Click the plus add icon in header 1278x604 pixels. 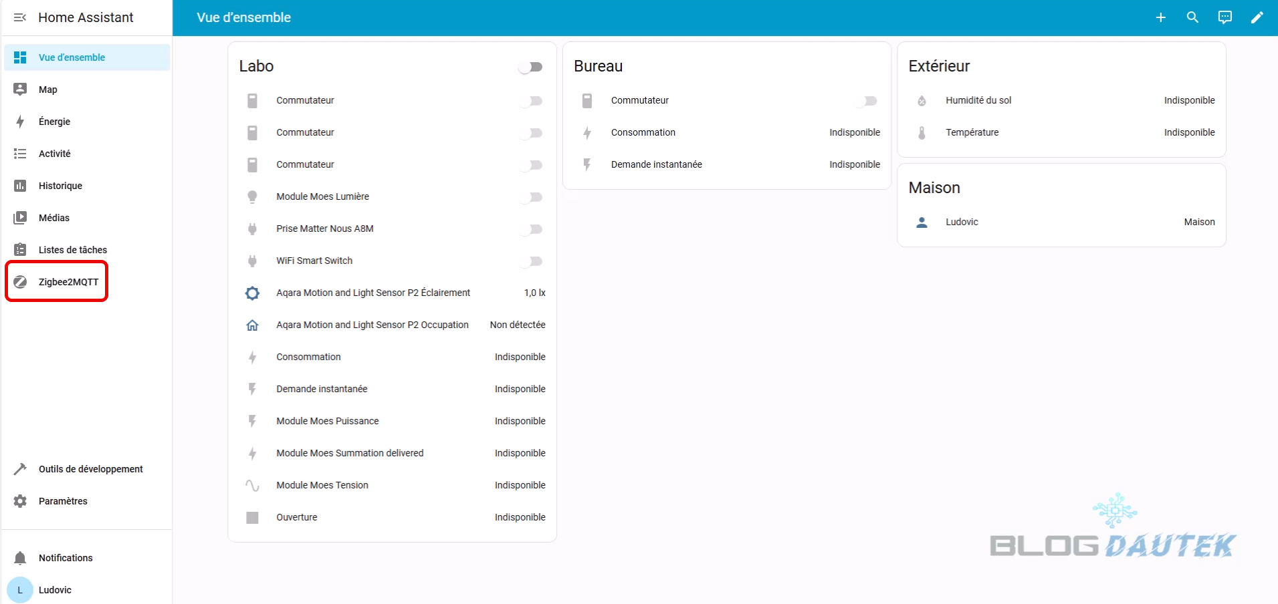pos(1160,17)
